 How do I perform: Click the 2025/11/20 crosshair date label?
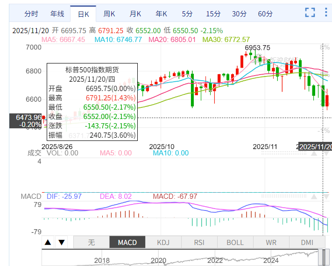tap(315, 147)
